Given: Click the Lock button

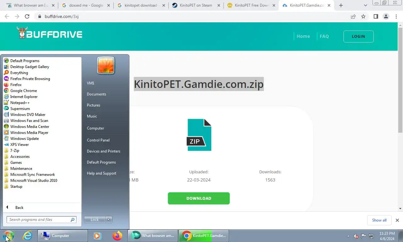Looking at the screenshot, I should (95, 220).
